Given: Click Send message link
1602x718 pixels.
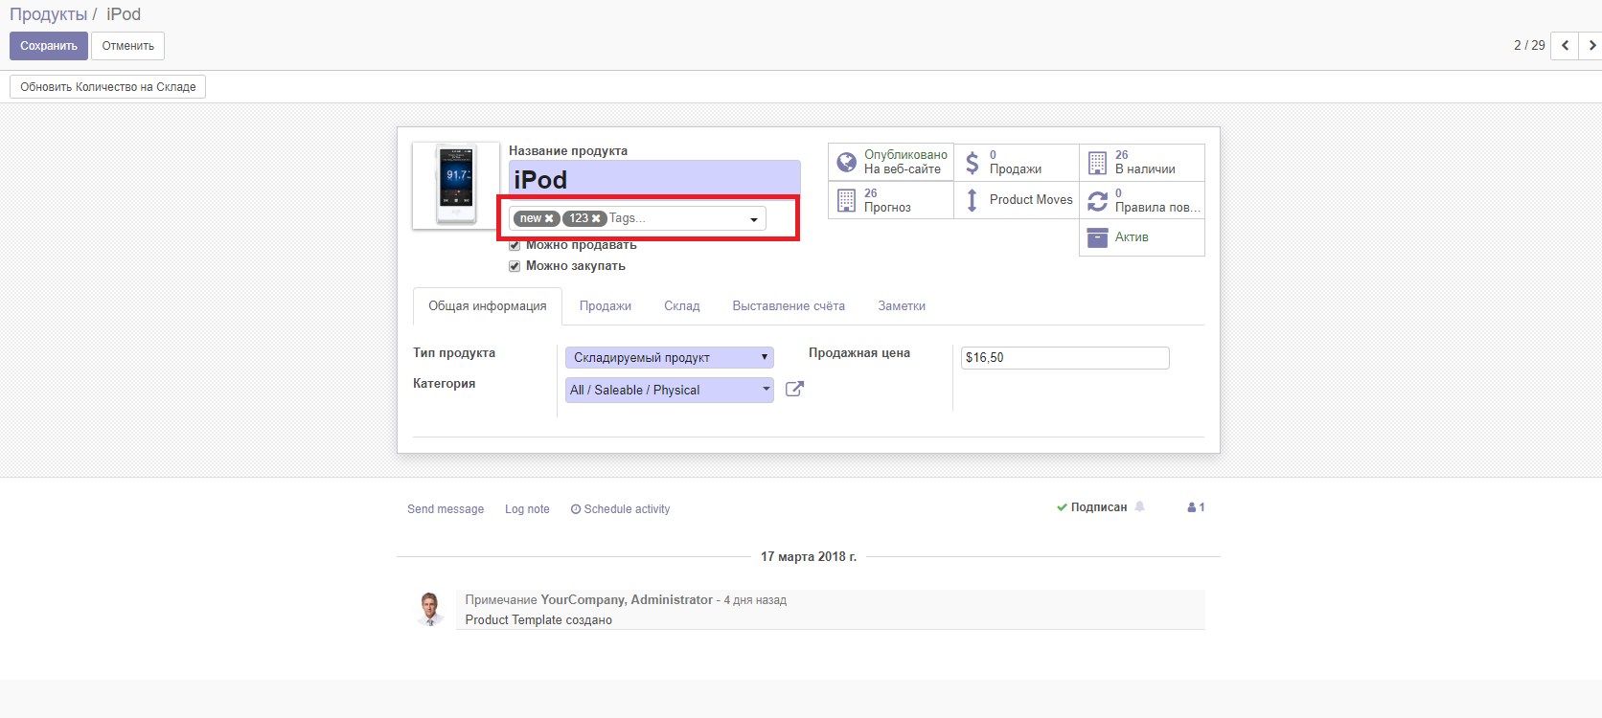Looking at the screenshot, I should [446, 509].
